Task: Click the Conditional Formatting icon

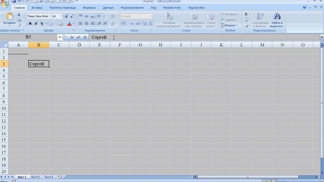Action: click(169, 16)
